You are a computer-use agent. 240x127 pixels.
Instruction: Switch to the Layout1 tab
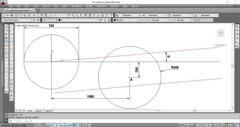click(x=39, y=111)
